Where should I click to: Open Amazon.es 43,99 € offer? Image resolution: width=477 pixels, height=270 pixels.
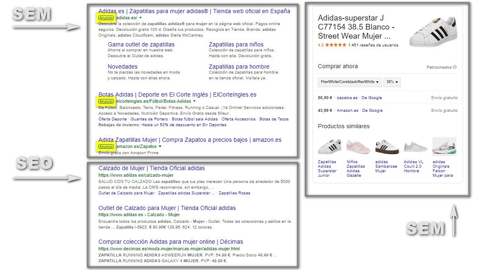(347, 111)
